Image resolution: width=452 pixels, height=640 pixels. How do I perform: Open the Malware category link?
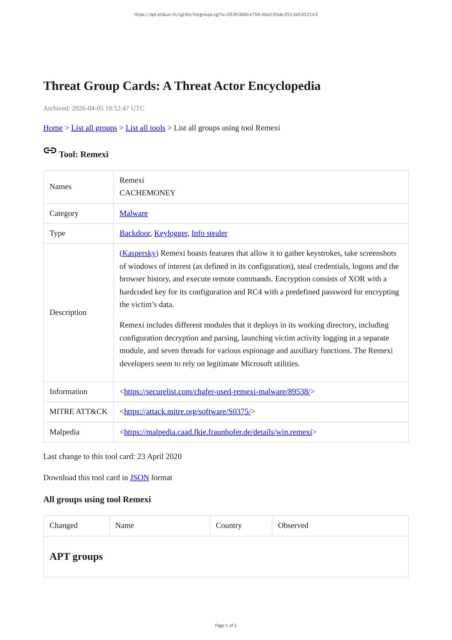pyautogui.click(x=134, y=214)
